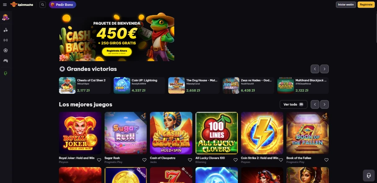Open the cherries slots sidebar icon
377x183 pixels.
5,30
